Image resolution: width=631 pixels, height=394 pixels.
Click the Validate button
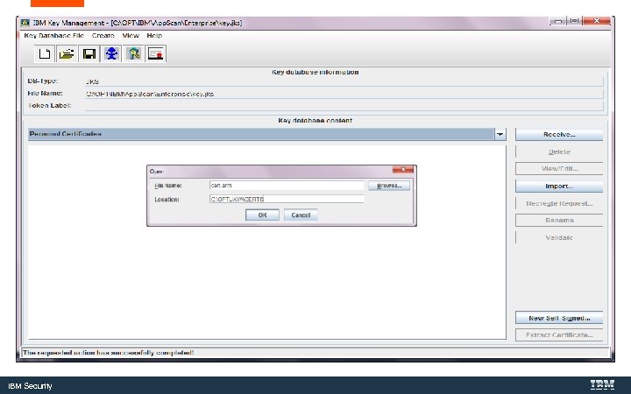click(559, 237)
